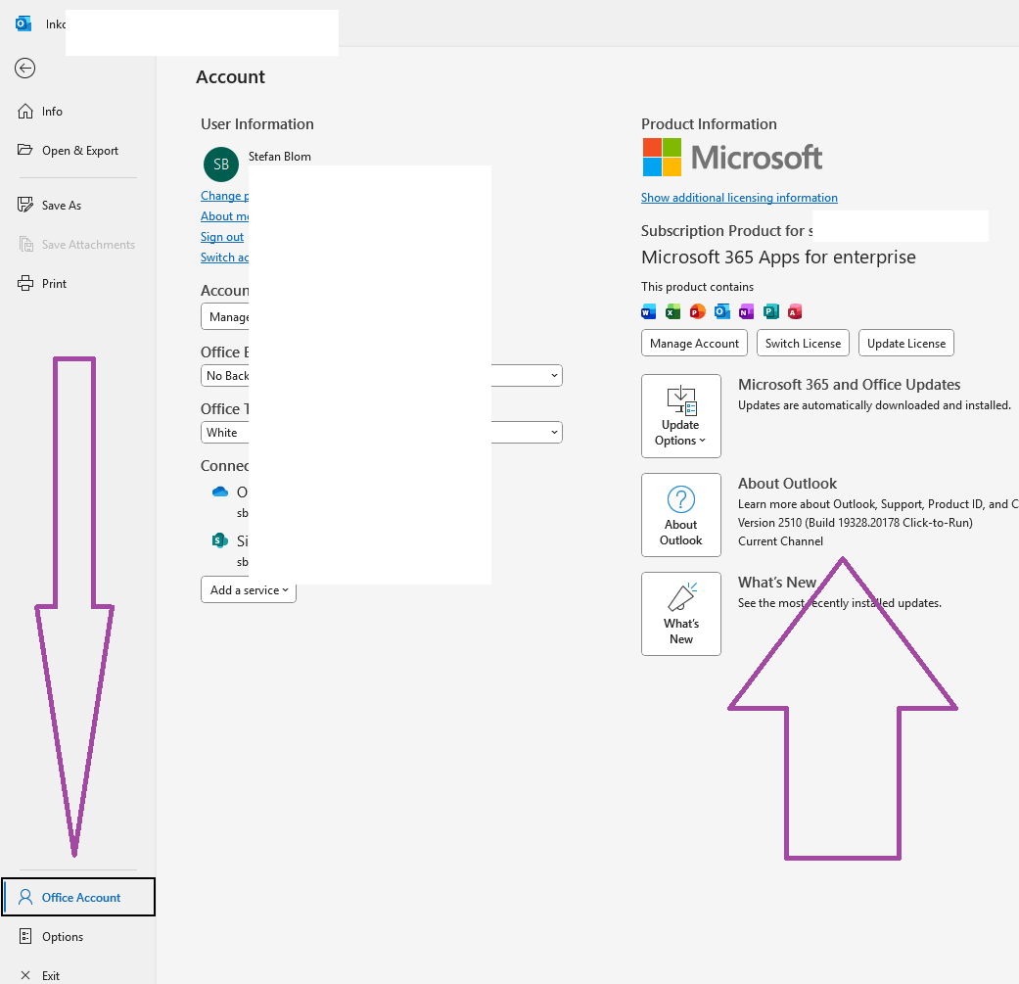
Task: Click the Manage Account button
Action: [x=694, y=343]
